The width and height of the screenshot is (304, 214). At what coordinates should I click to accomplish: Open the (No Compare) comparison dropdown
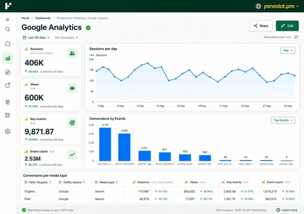coord(66,38)
